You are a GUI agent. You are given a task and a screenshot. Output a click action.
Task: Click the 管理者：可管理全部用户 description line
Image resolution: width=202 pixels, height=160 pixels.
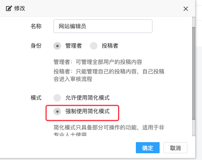coord(98,62)
